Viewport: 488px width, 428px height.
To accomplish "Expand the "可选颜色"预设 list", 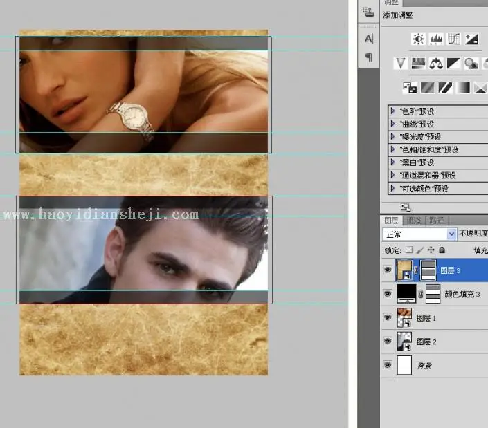I will pyautogui.click(x=392, y=188).
